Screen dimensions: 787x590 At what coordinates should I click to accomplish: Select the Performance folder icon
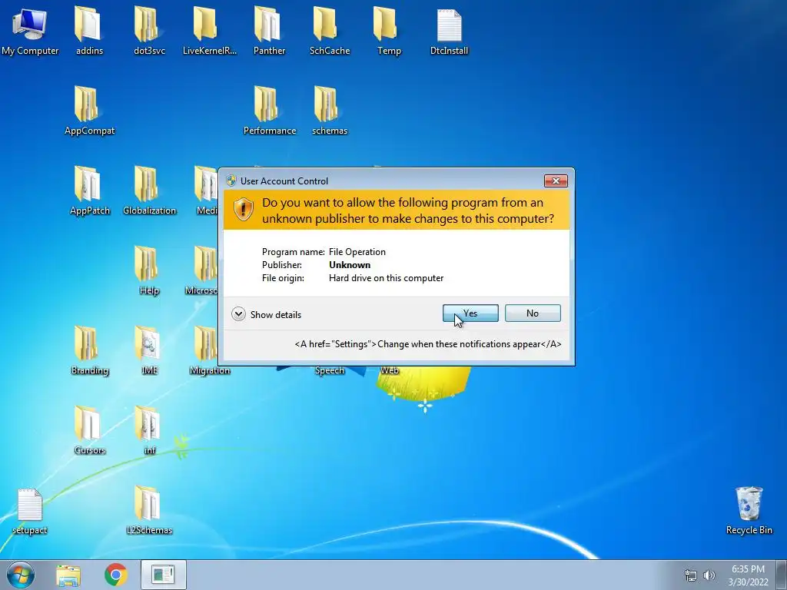pos(269,111)
